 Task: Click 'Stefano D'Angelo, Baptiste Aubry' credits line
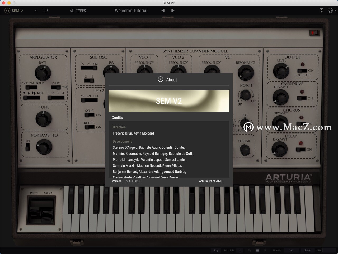[x=149, y=148]
